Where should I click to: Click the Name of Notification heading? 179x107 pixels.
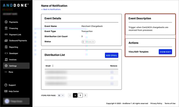click(54, 6)
